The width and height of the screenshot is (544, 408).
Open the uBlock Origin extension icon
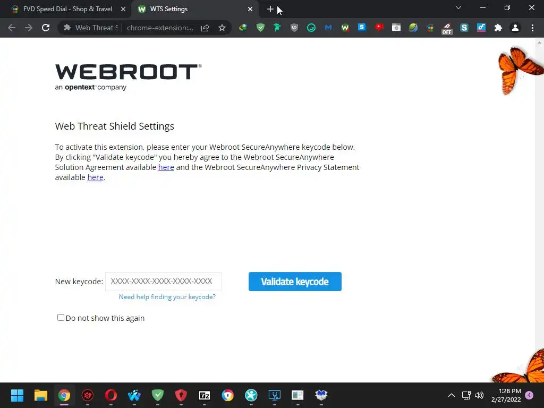(x=294, y=28)
